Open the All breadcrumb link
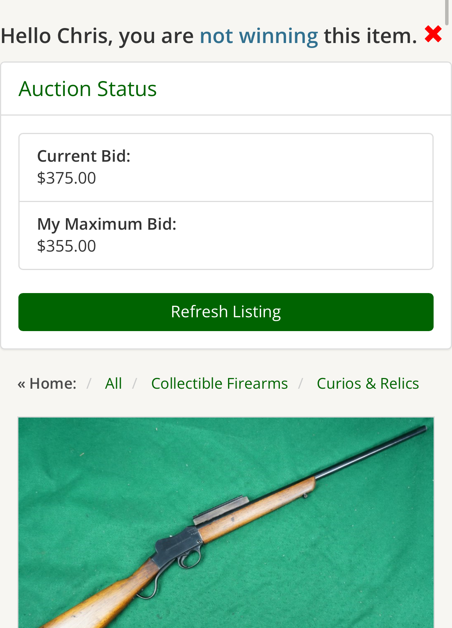Viewport: 452px width, 628px height. click(x=113, y=383)
